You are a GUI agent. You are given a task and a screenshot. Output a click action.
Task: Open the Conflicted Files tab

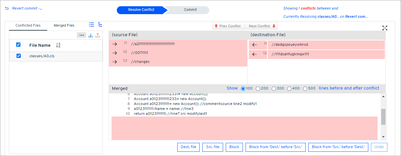[x=28, y=25]
